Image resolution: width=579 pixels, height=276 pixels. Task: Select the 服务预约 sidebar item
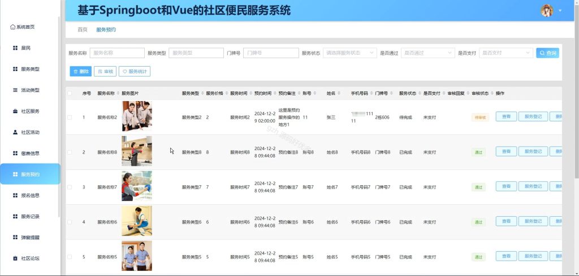30,174
